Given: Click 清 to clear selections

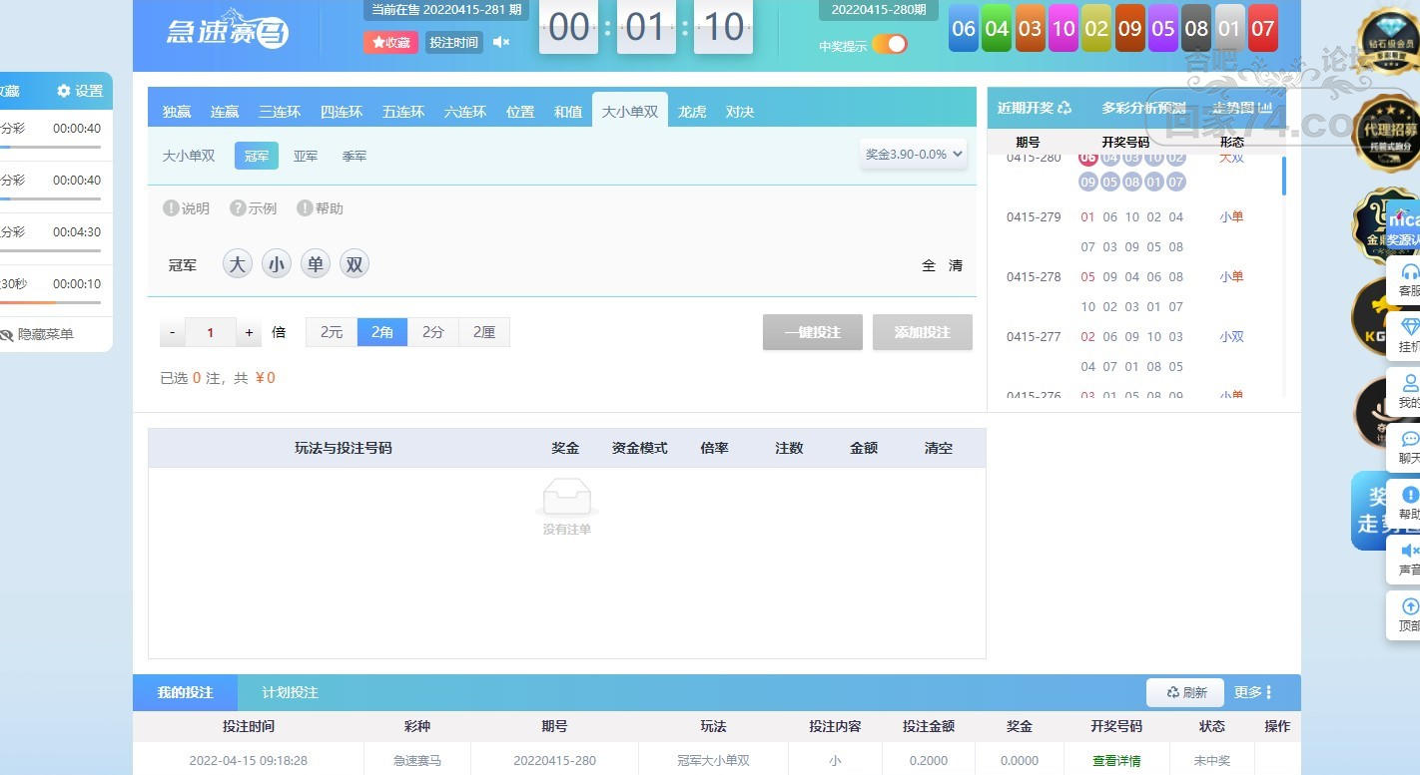Looking at the screenshot, I should (x=956, y=265).
